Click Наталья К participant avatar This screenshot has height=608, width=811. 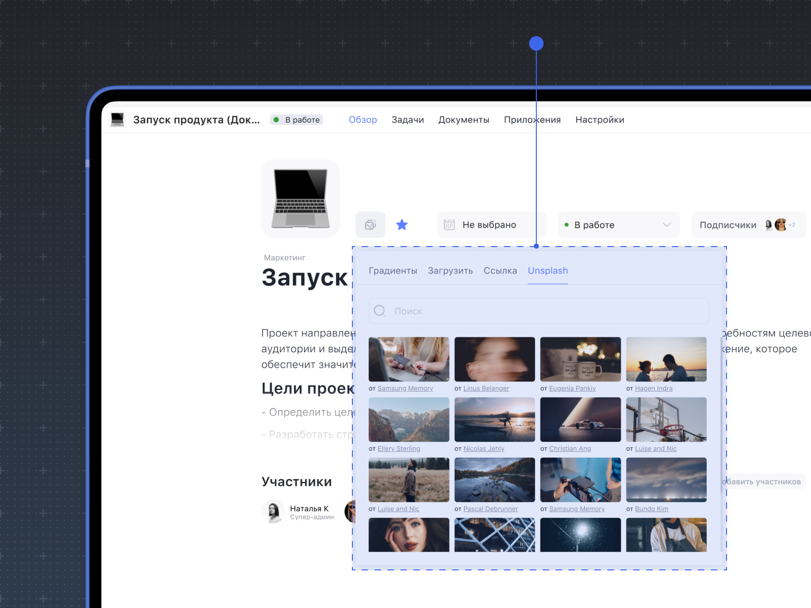click(273, 511)
